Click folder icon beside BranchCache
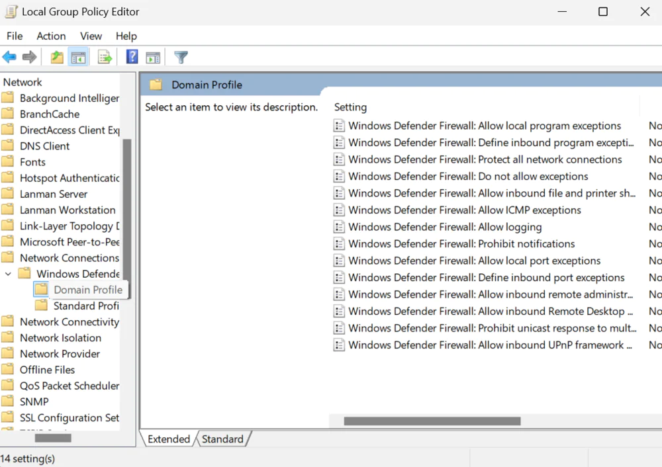662x467 pixels. pyautogui.click(x=7, y=114)
